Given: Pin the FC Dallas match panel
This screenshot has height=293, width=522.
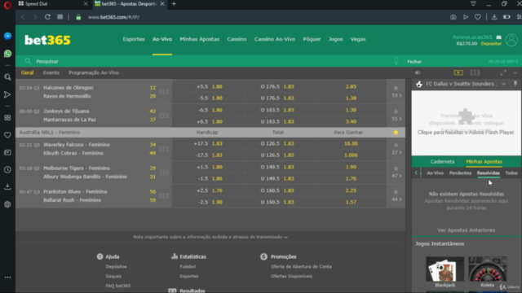Looking at the screenshot, I should coord(515,84).
